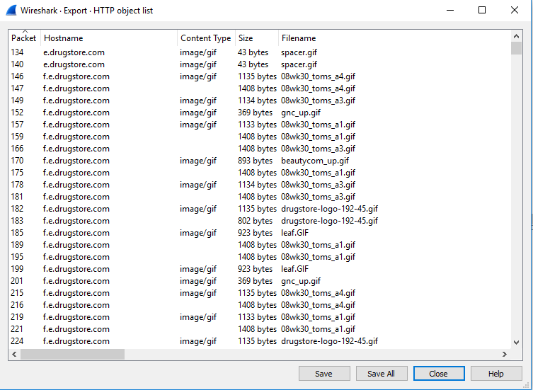Select packet 152 gnc_up.gif row
The image size is (533, 390).
tap(259, 113)
